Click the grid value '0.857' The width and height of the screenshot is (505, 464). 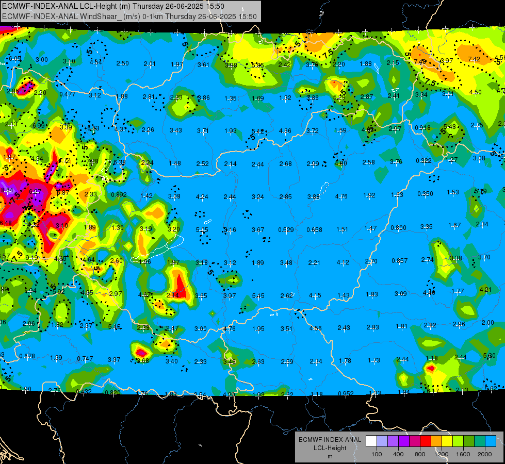tap(400, 260)
